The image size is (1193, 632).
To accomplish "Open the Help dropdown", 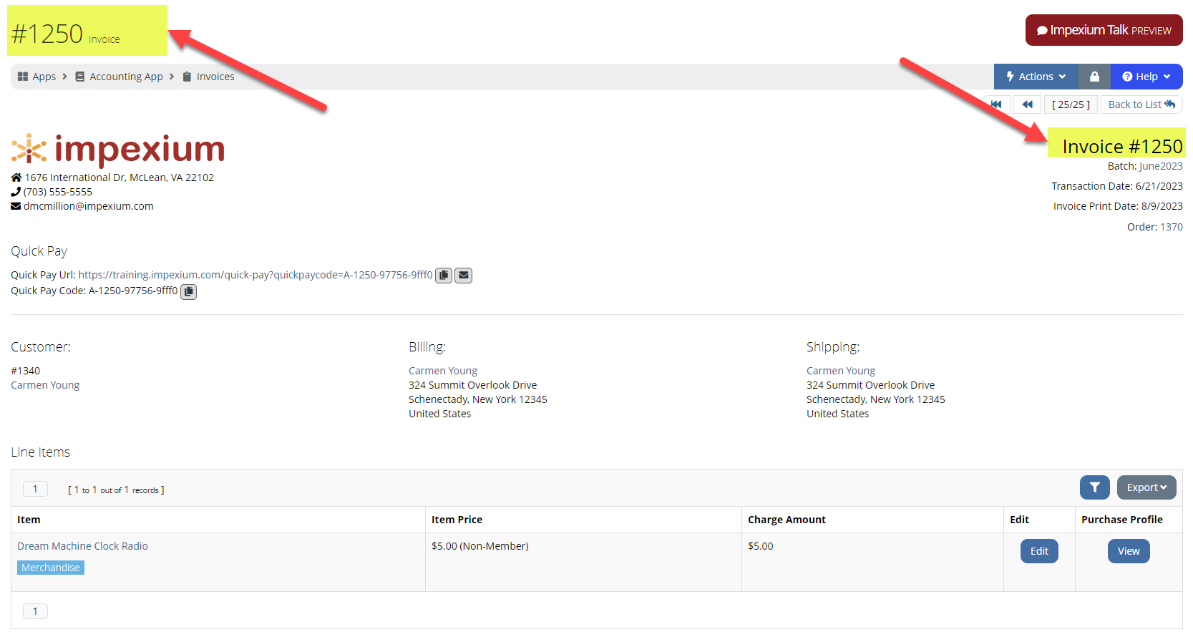I will point(1146,77).
